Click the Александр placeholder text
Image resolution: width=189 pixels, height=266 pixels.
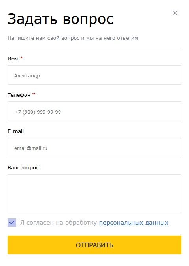point(27,76)
